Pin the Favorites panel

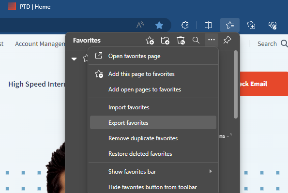point(227,40)
